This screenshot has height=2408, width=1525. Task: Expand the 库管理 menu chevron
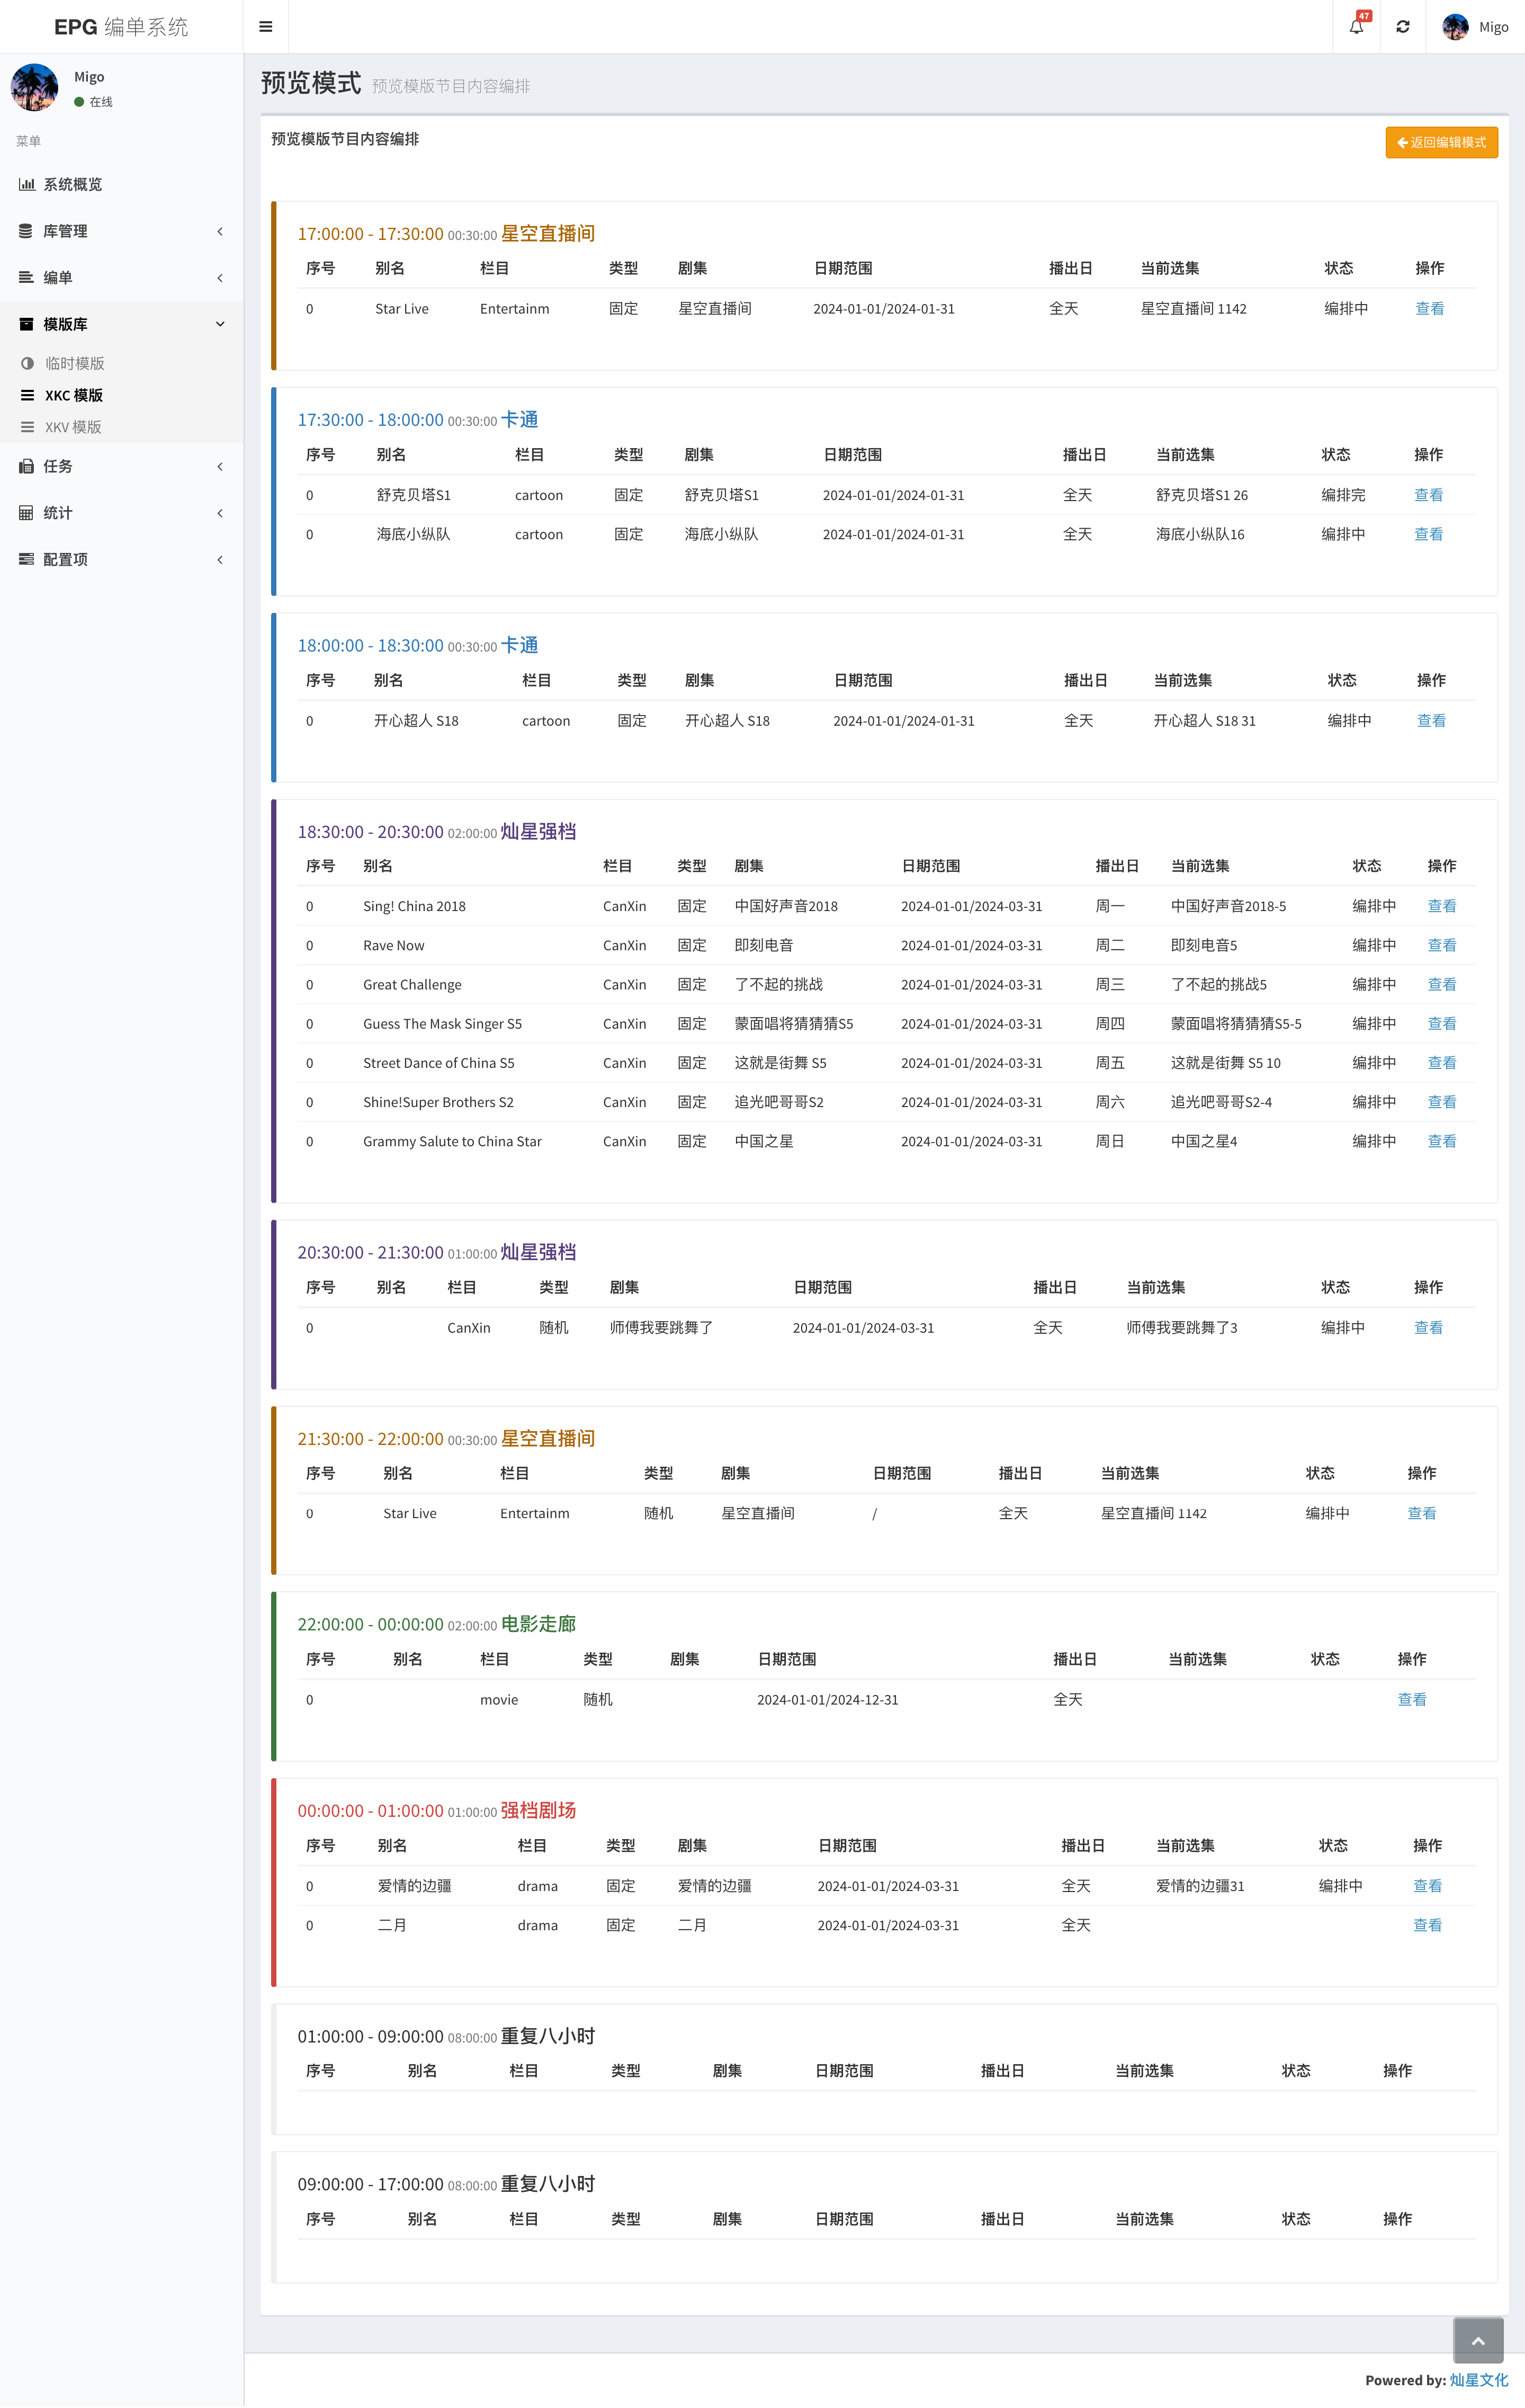220,231
